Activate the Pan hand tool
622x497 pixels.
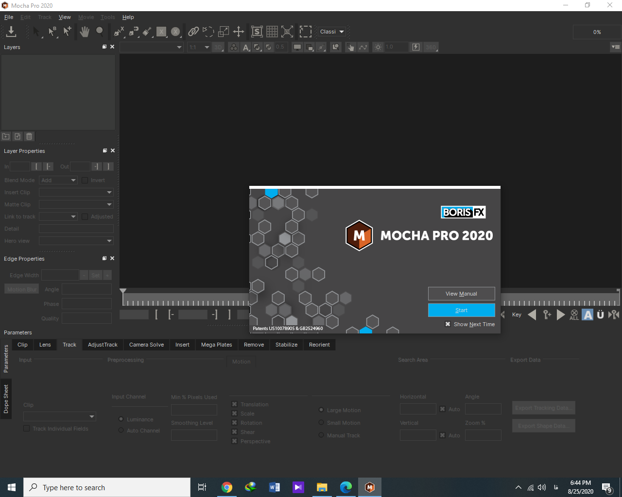(85, 32)
